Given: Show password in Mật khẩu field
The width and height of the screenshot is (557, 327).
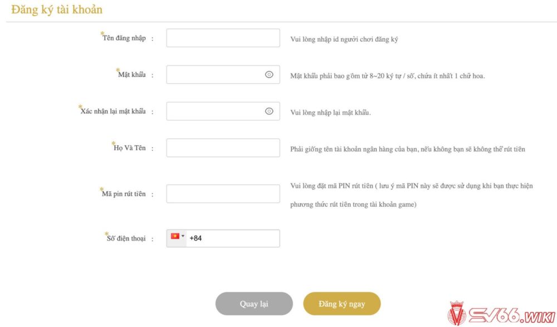Looking at the screenshot, I should click(x=269, y=75).
